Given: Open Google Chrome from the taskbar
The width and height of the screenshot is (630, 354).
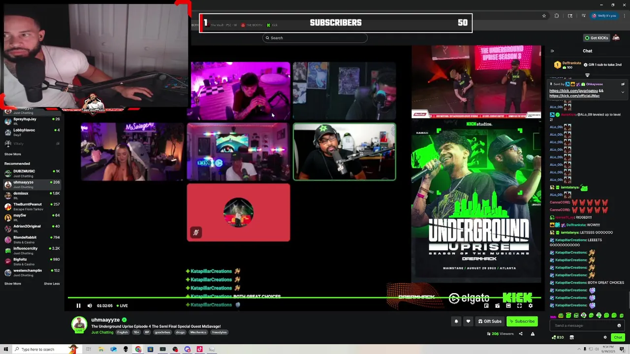Looking at the screenshot, I should 138,349.
